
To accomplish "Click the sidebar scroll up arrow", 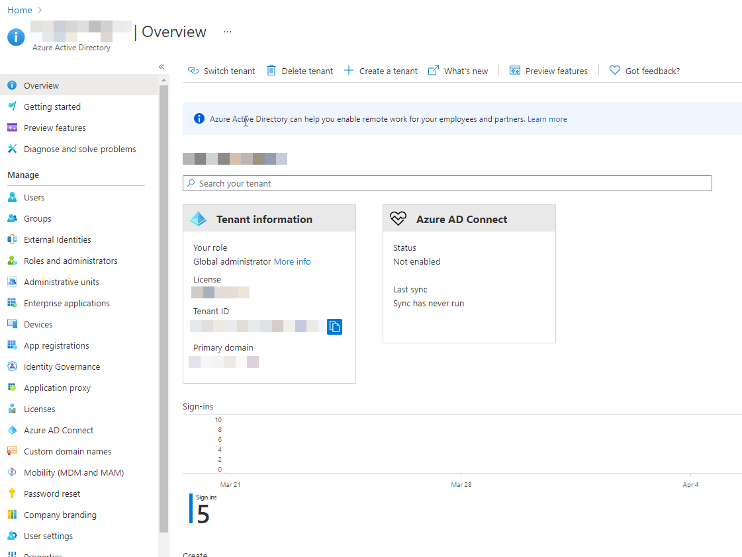I will click(163, 80).
